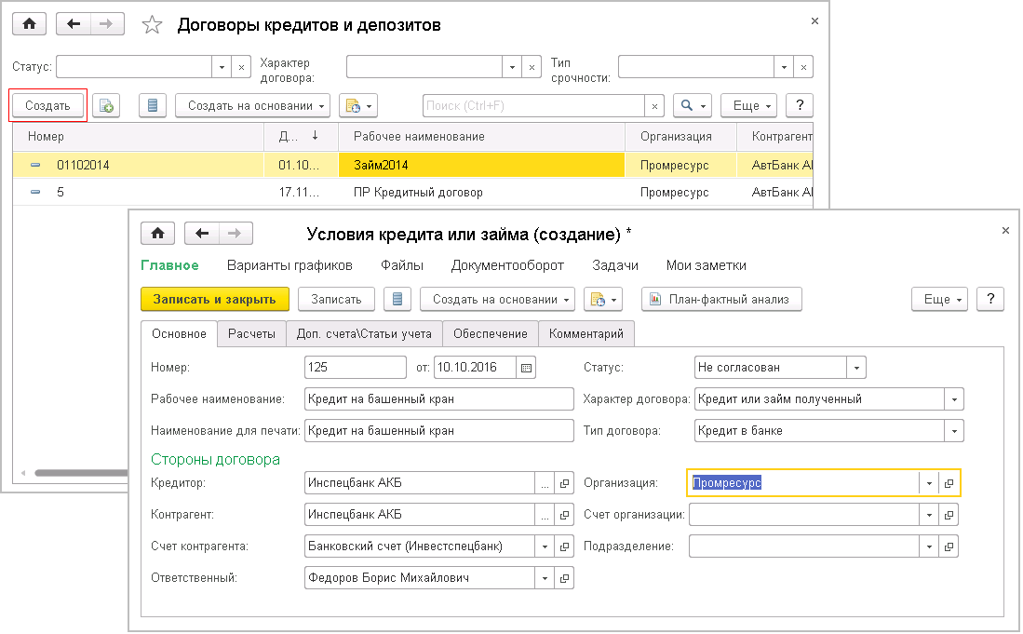Open print icon dropdown in contracts list toolbar
The width and height of the screenshot is (1023, 634).
click(358, 106)
